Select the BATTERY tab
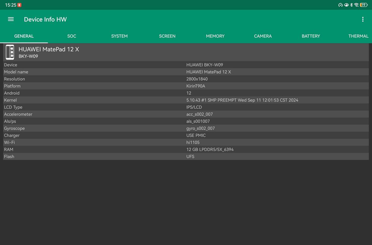The height and width of the screenshot is (245, 372). (311, 36)
